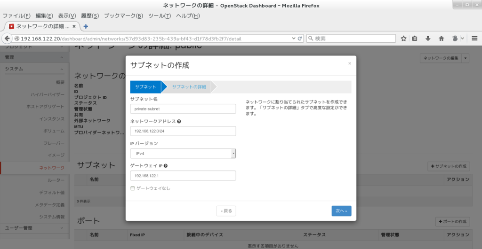This screenshot has height=249, width=482.
Task: Go to the Firefox home icon
Action: point(441,39)
